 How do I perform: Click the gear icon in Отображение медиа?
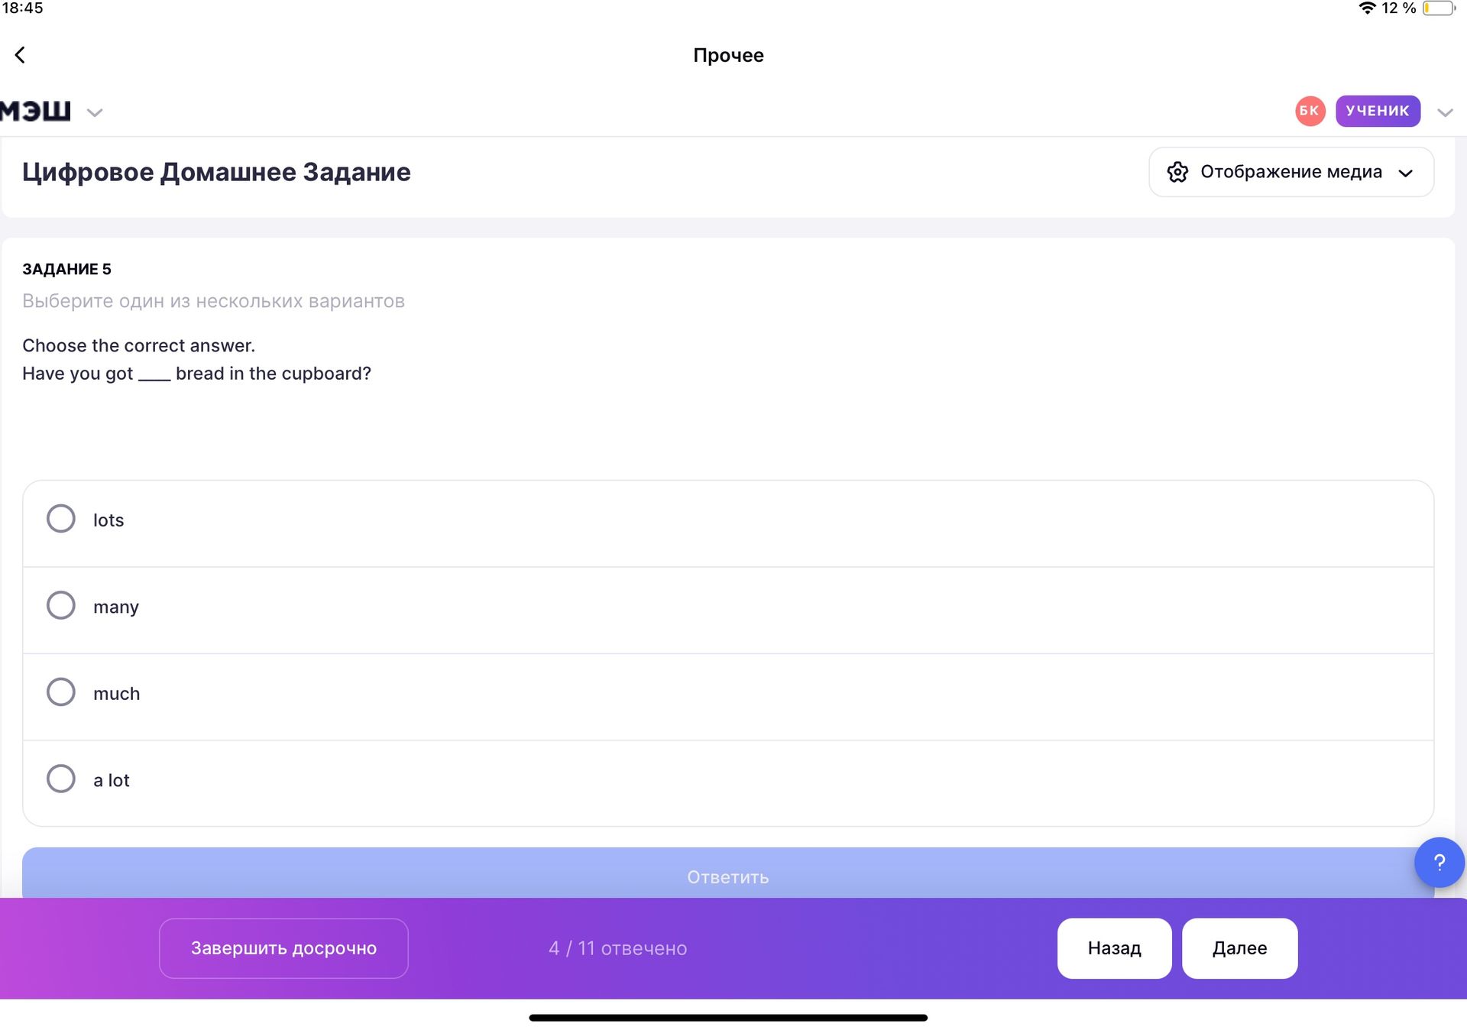click(x=1177, y=172)
